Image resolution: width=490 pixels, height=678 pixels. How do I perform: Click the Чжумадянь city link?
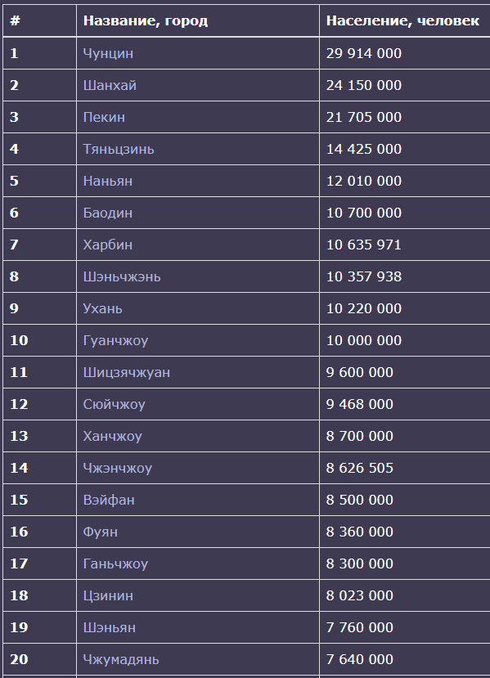121,660
